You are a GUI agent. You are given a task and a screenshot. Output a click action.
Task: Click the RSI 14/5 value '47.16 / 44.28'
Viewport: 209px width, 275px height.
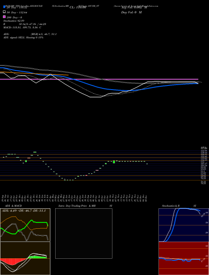coord(36,24)
